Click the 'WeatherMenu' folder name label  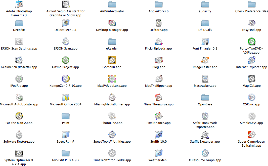[158, 160]
